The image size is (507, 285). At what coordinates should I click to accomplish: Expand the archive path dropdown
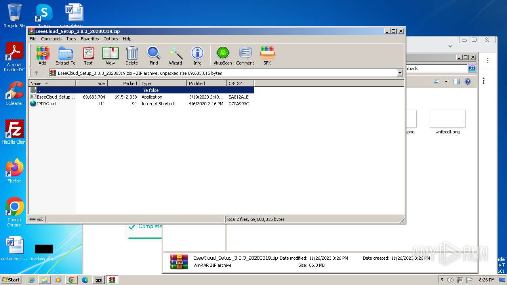400,73
